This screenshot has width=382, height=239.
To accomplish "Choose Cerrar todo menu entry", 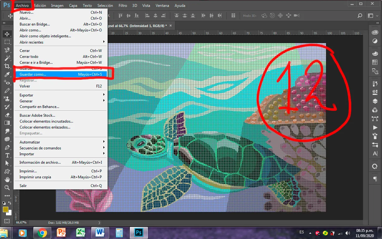I will [x=61, y=57].
